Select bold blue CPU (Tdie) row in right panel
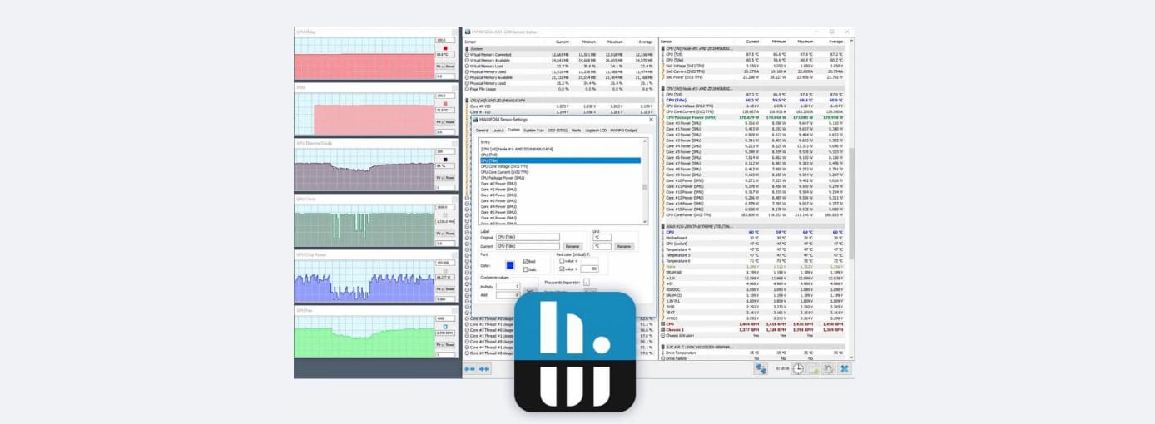 [x=754, y=101]
